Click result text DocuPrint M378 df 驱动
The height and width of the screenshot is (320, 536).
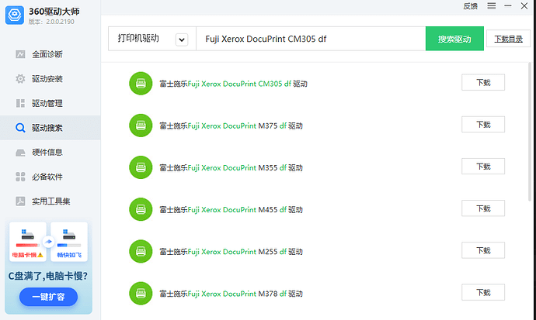point(231,294)
